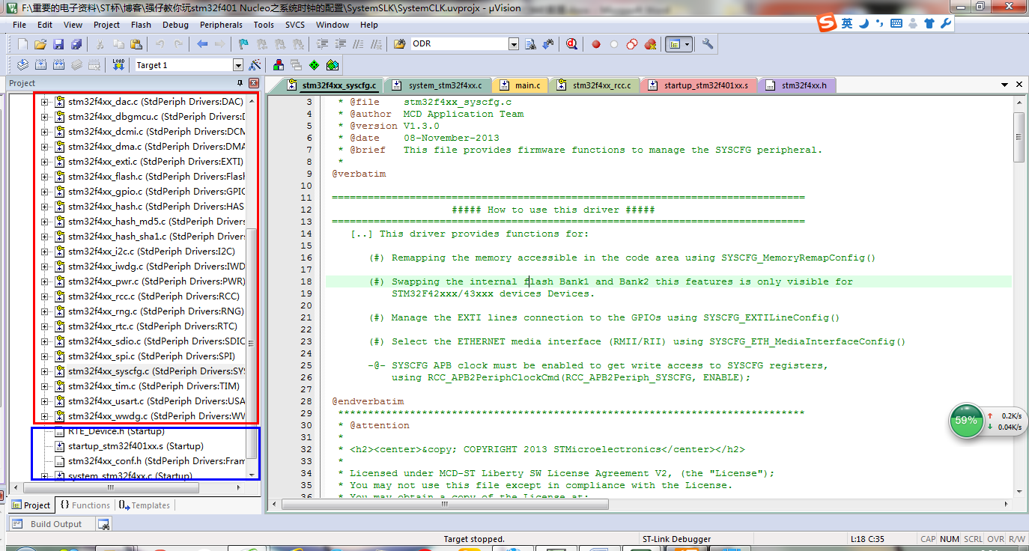This screenshot has width=1029, height=551.
Task: Select RTE_Device.h (Startup) in project tree
Action: [116, 431]
